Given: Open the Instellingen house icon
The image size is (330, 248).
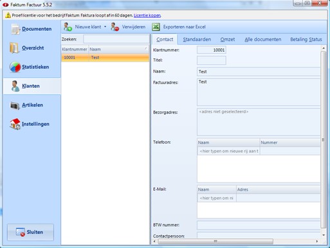Looking at the screenshot, I should pyautogui.click(x=15, y=124).
